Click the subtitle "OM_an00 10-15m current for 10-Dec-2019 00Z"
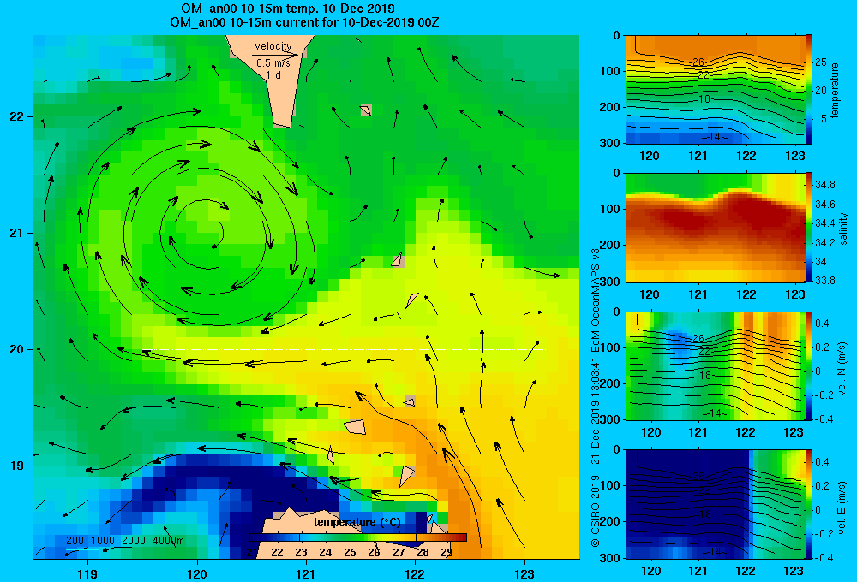The height and width of the screenshot is (582, 857). tap(304, 22)
